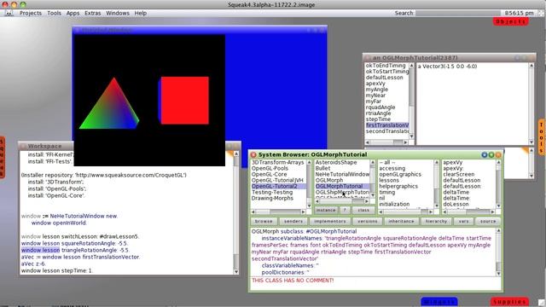Open the orange Squeak flap on left edge
The height and width of the screenshot is (307, 546).
click(3, 157)
